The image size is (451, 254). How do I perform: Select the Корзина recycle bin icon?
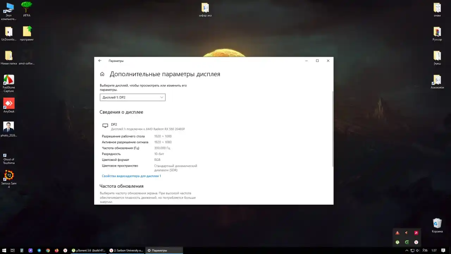coord(437,226)
